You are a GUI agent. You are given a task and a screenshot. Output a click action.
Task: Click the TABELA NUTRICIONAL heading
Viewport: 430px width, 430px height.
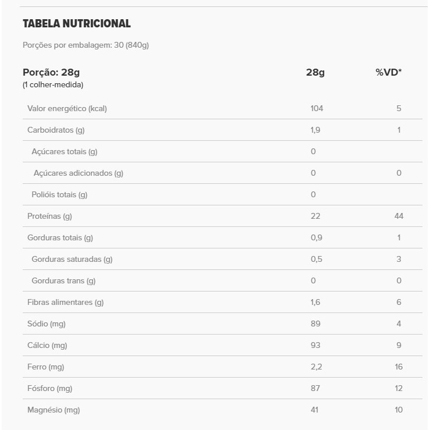point(76,24)
